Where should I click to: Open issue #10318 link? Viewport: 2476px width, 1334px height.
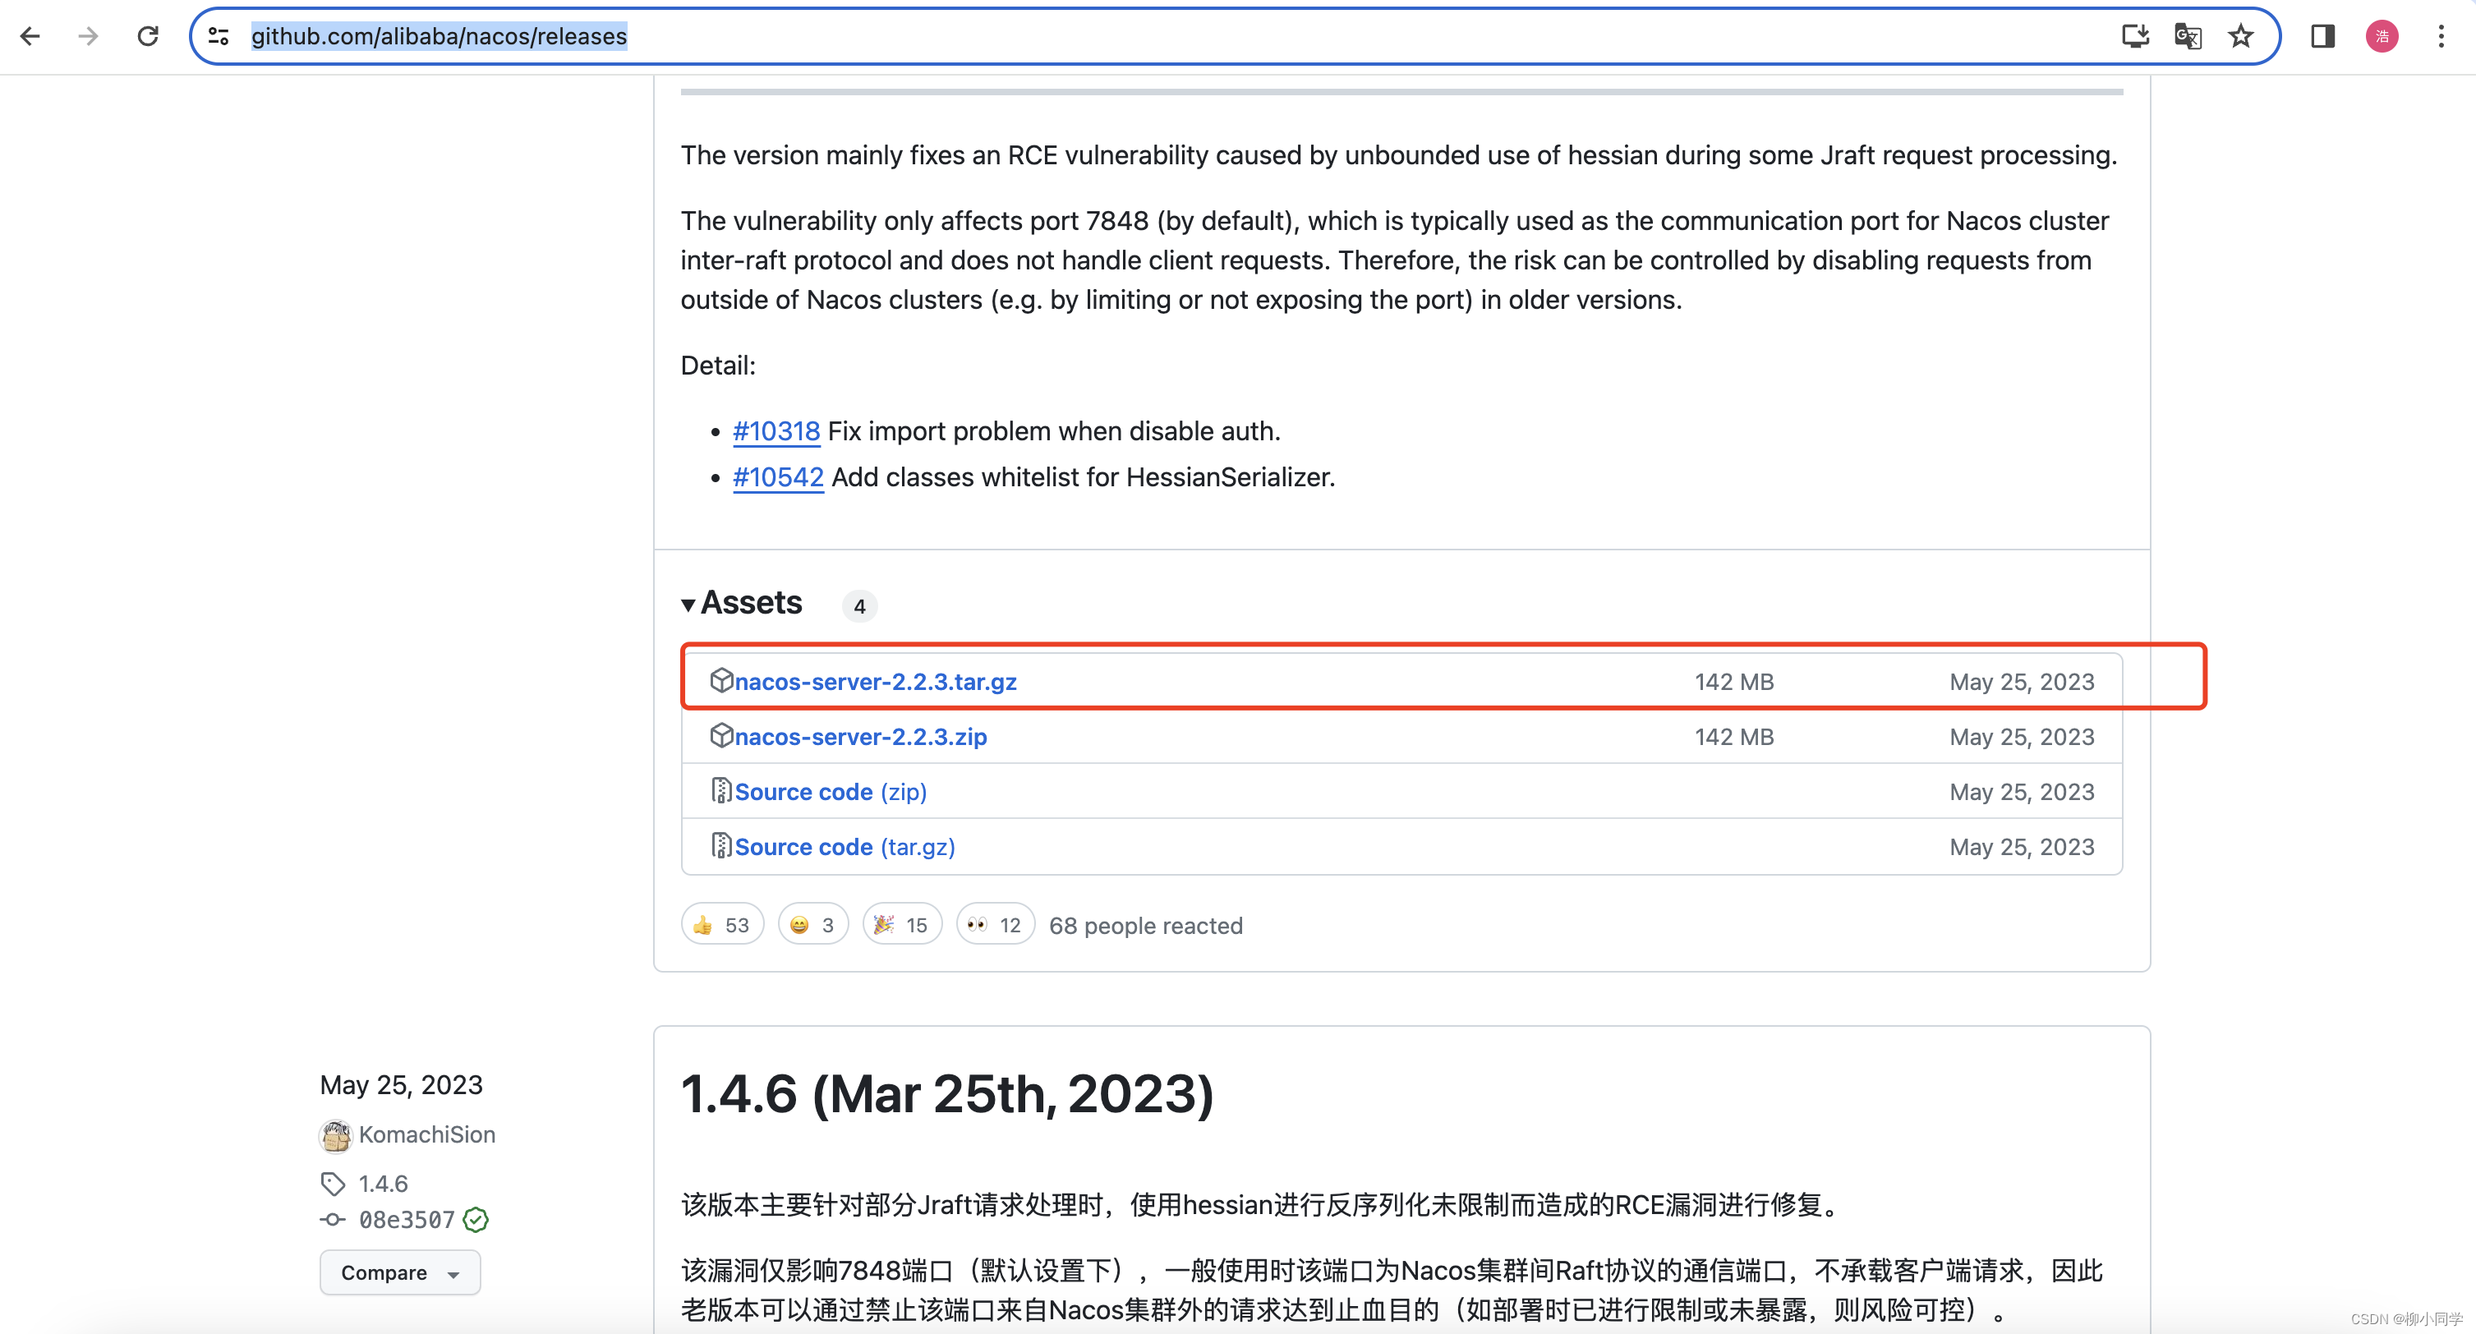[x=775, y=431]
